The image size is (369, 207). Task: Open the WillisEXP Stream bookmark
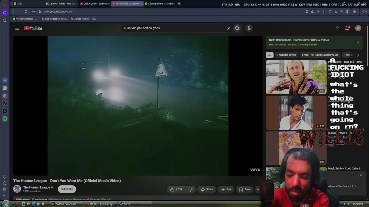point(25,19)
